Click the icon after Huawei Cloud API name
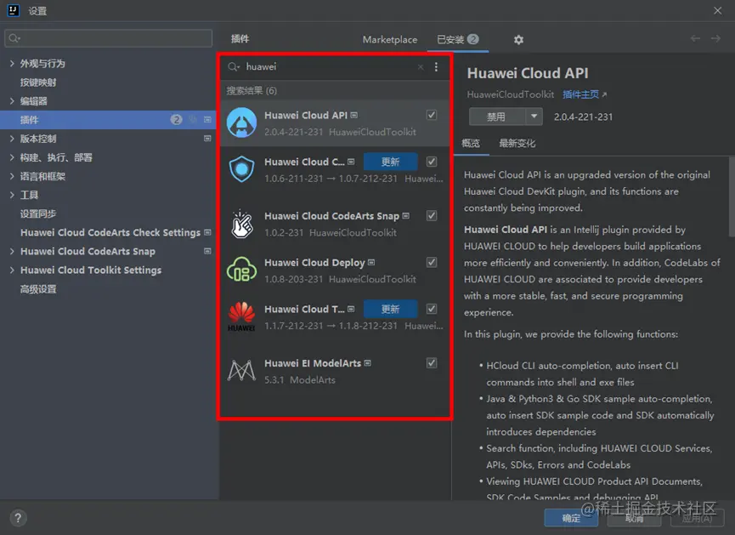735x535 pixels. (354, 115)
